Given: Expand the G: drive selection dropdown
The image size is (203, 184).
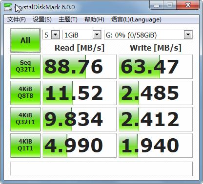Looking at the screenshot, I should pyautogui.click(x=188, y=35).
